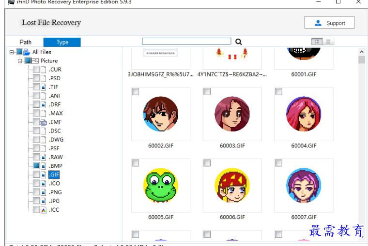Click the .ICO file type icon
The height and width of the screenshot is (246, 368).
click(44, 184)
